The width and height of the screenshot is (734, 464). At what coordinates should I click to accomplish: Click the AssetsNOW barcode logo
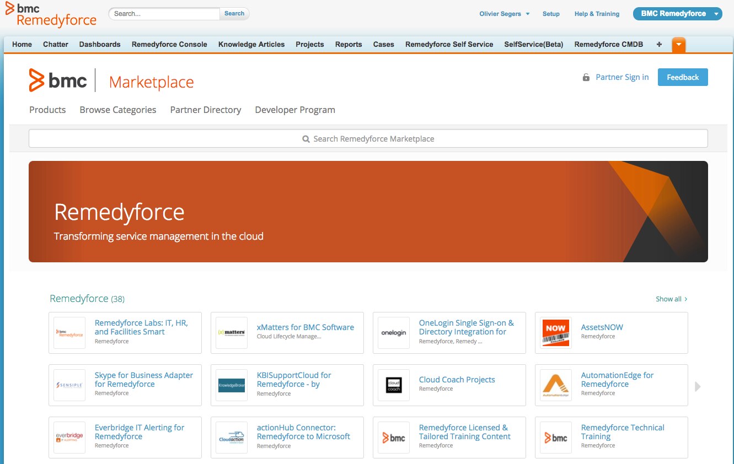point(556,333)
